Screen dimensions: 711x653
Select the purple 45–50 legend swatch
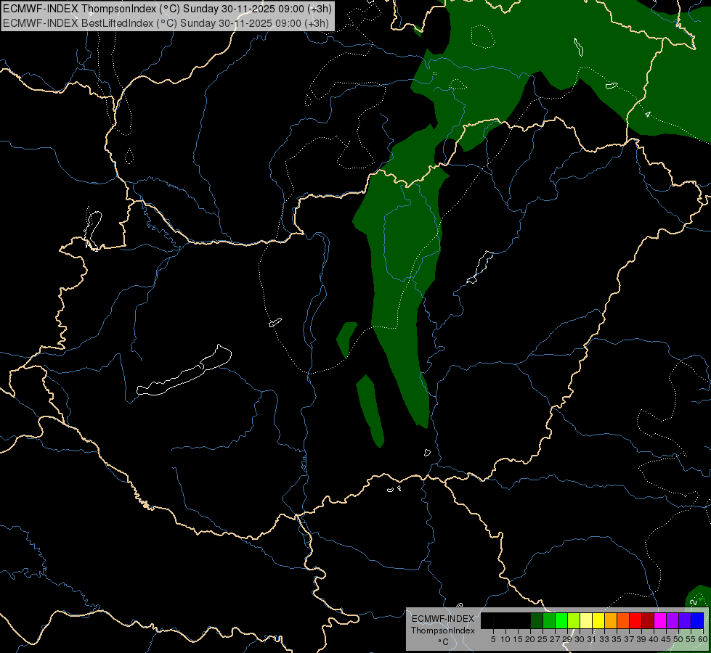pos(673,620)
